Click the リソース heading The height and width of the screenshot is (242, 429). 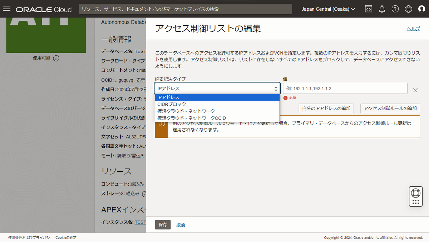point(117,171)
